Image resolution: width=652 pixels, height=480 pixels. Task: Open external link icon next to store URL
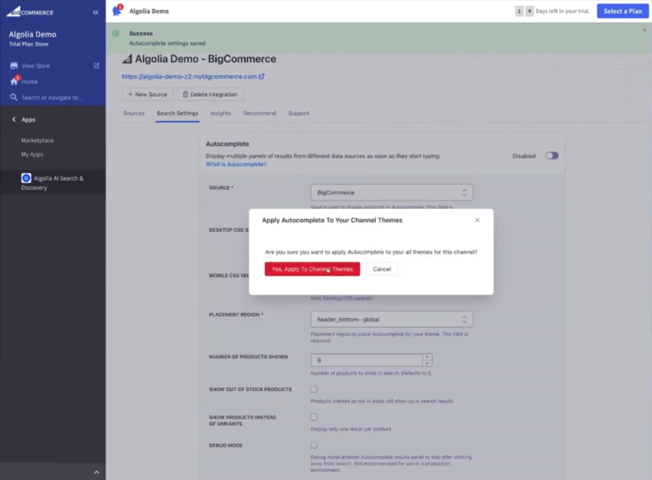(x=262, y=77)
